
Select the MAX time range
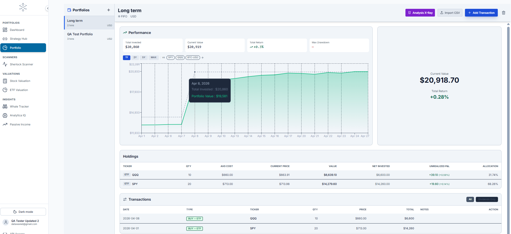[154, 58]
